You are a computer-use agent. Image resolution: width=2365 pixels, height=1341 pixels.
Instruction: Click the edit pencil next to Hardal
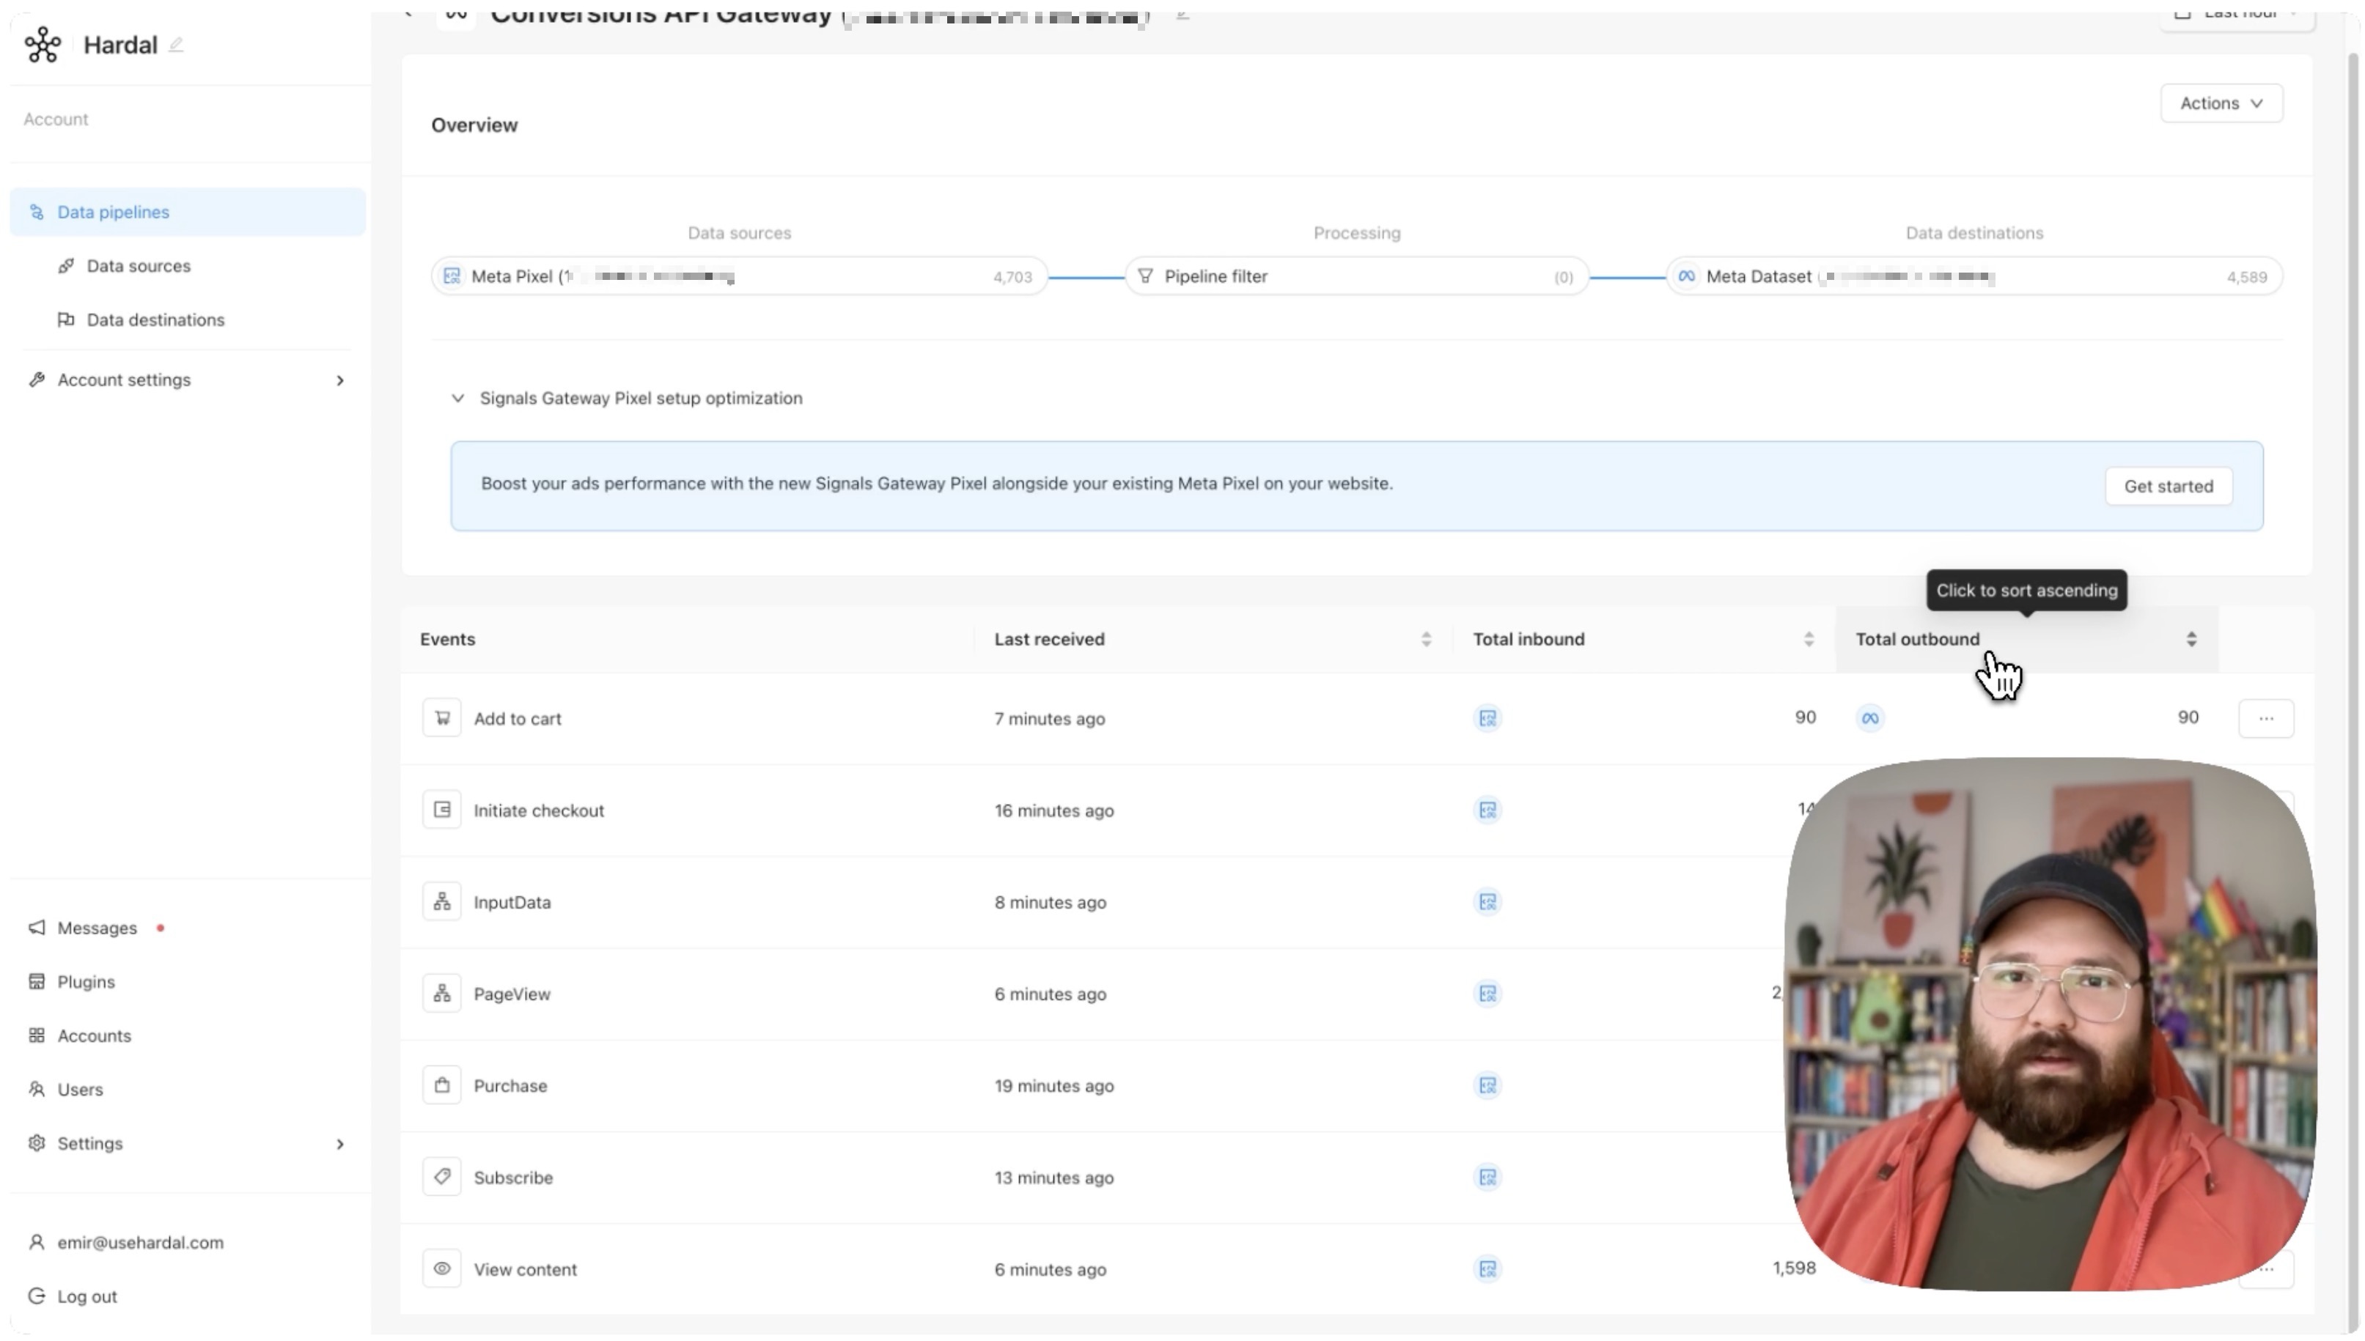pyautogui.click(x=176, y=44)
